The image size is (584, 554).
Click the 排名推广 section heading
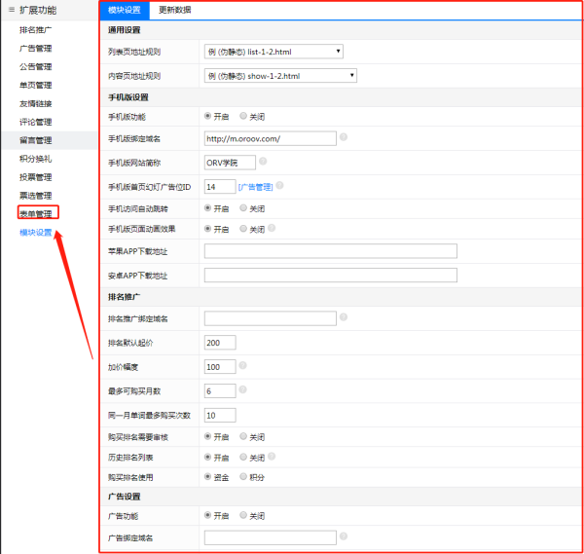124,297
